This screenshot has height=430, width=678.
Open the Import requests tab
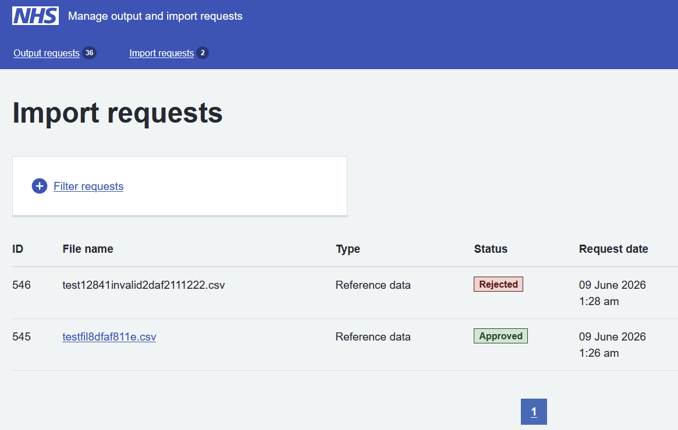(x=161, y=53)
